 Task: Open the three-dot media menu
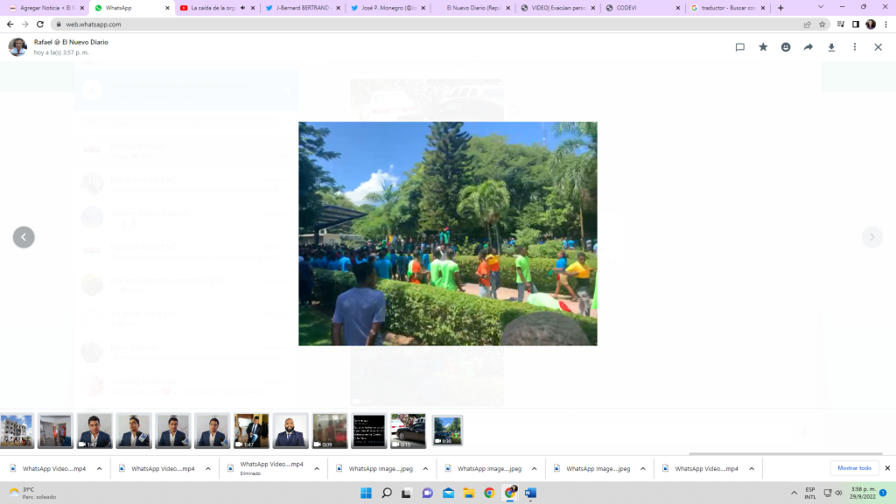[855, 47]
